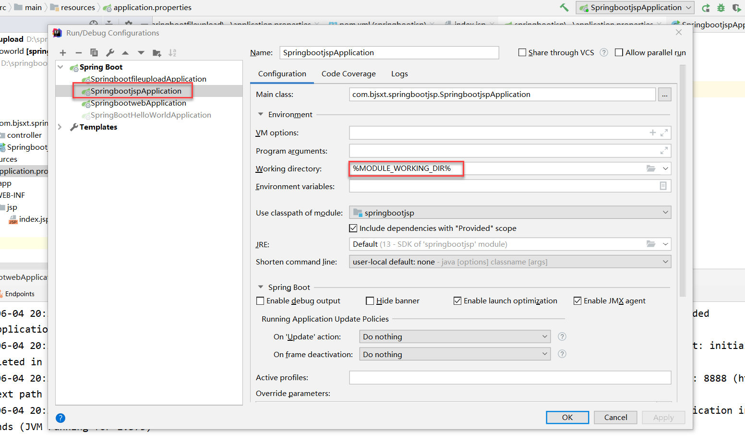The image size is (745, 444).
Task: Open dialog help question mark button
Action: pos(60,418)
